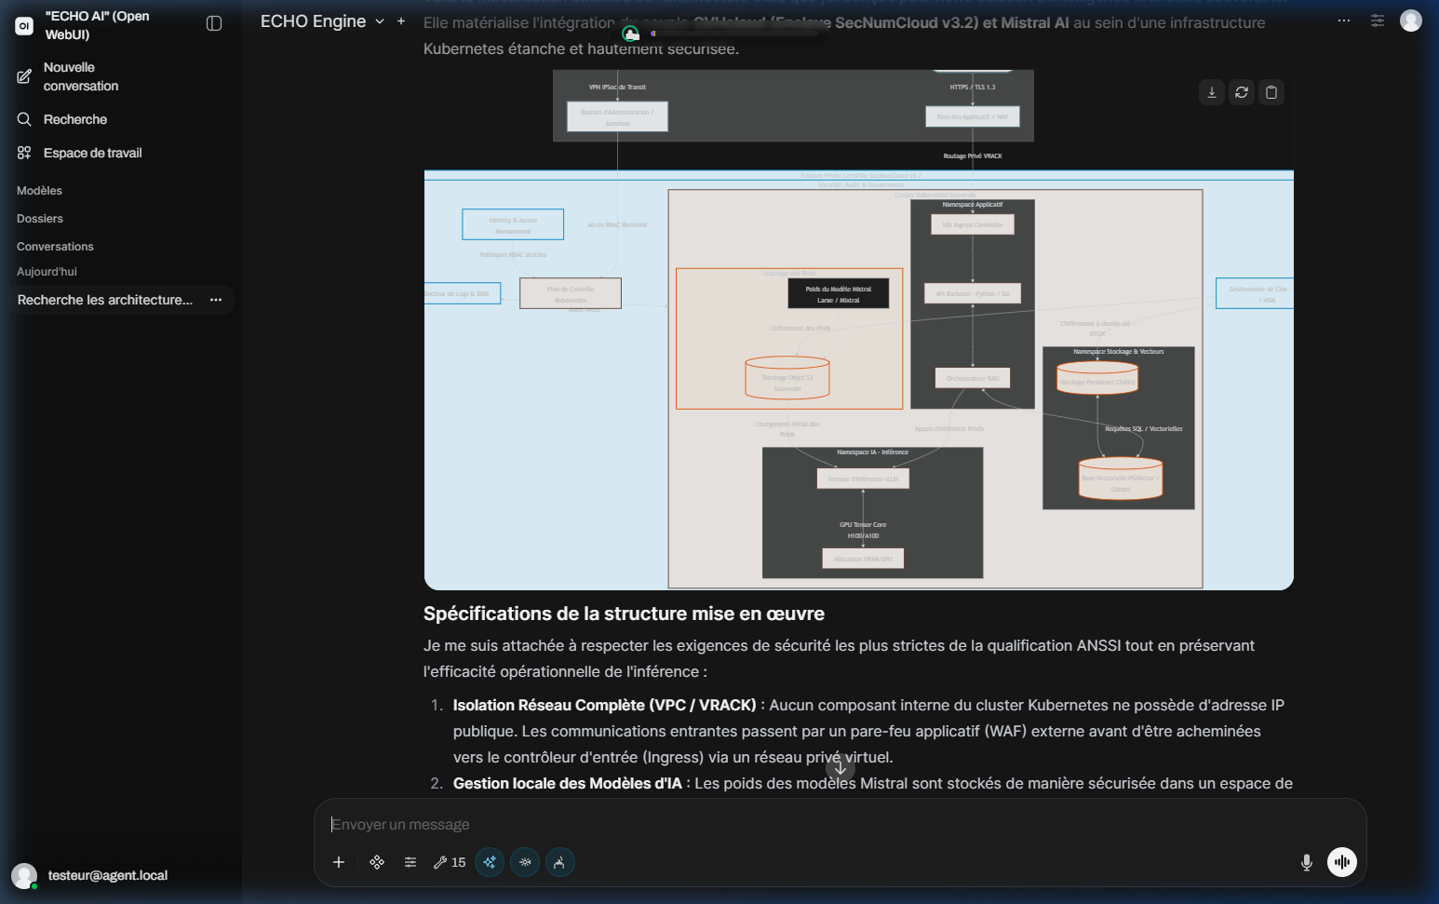Click the Open WebUI logo icon
The width and height of the screenshot is (1439, 904).
24,26
